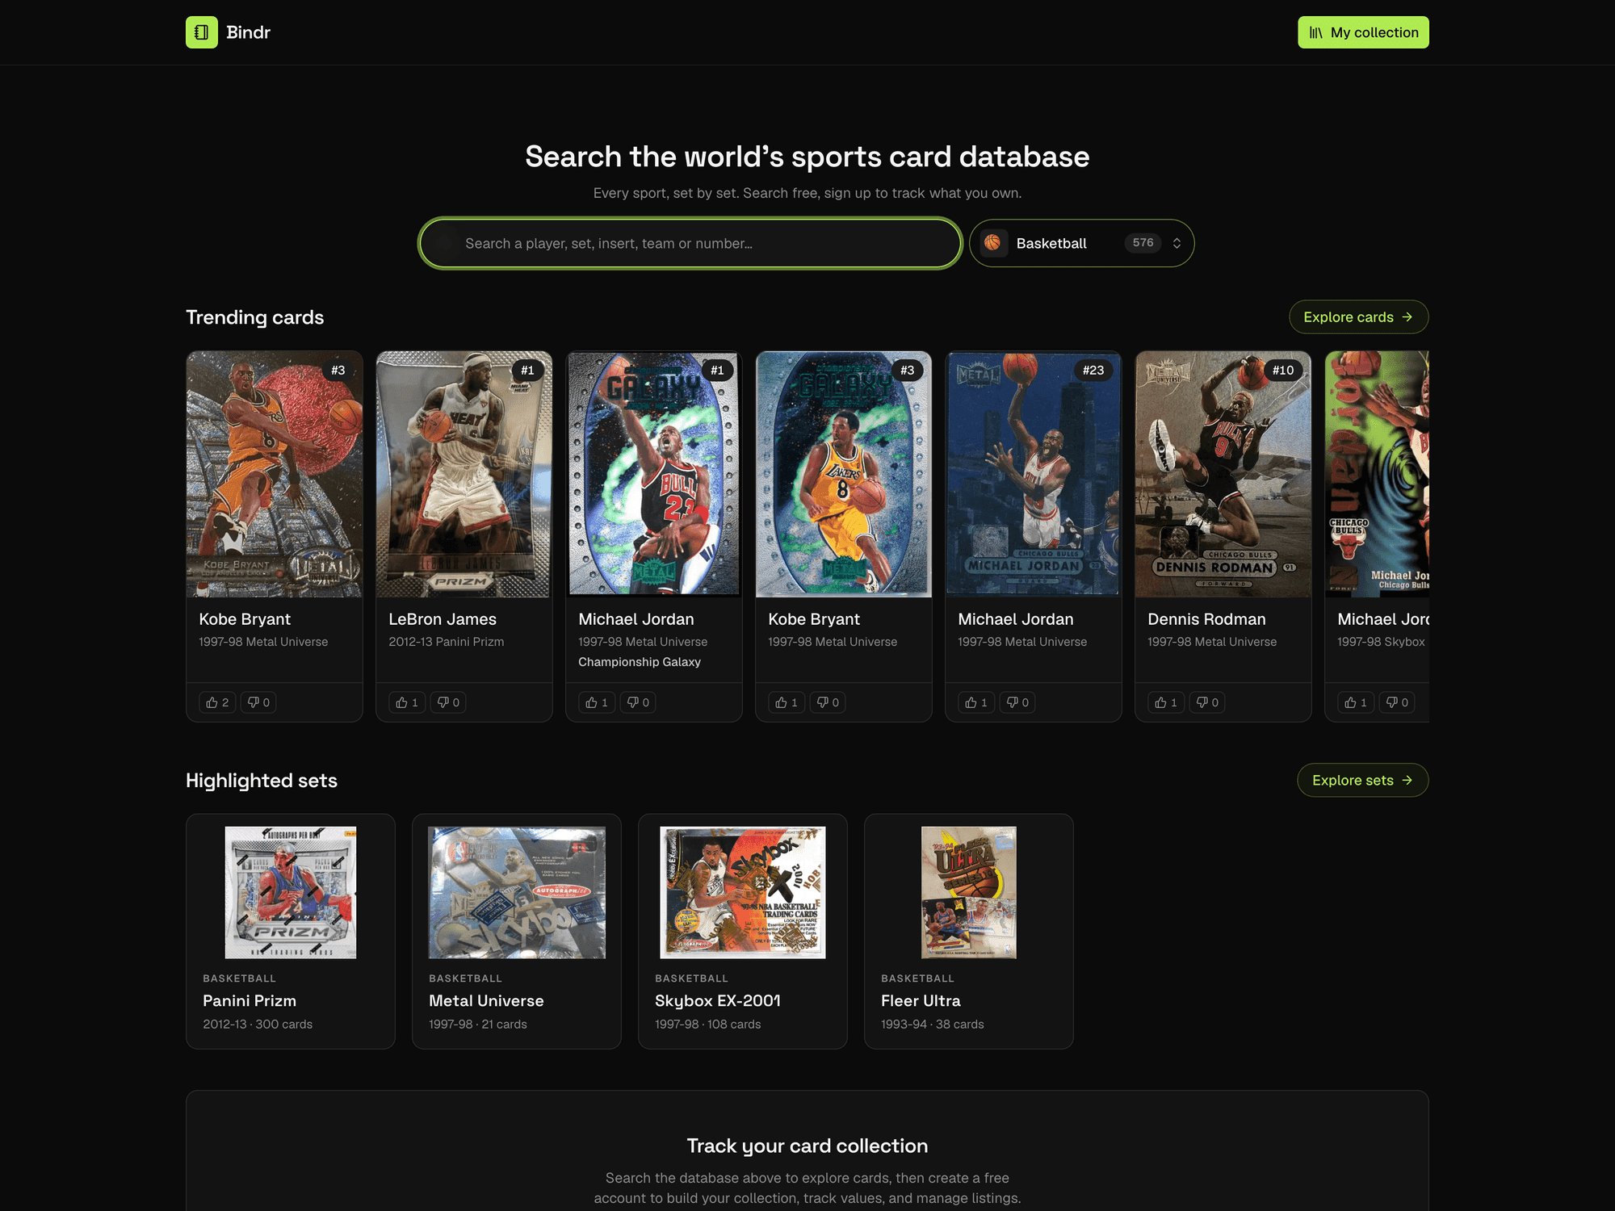Open Explore sets link
The width and height of the screenshot is (1615, 1211).
1362,780
